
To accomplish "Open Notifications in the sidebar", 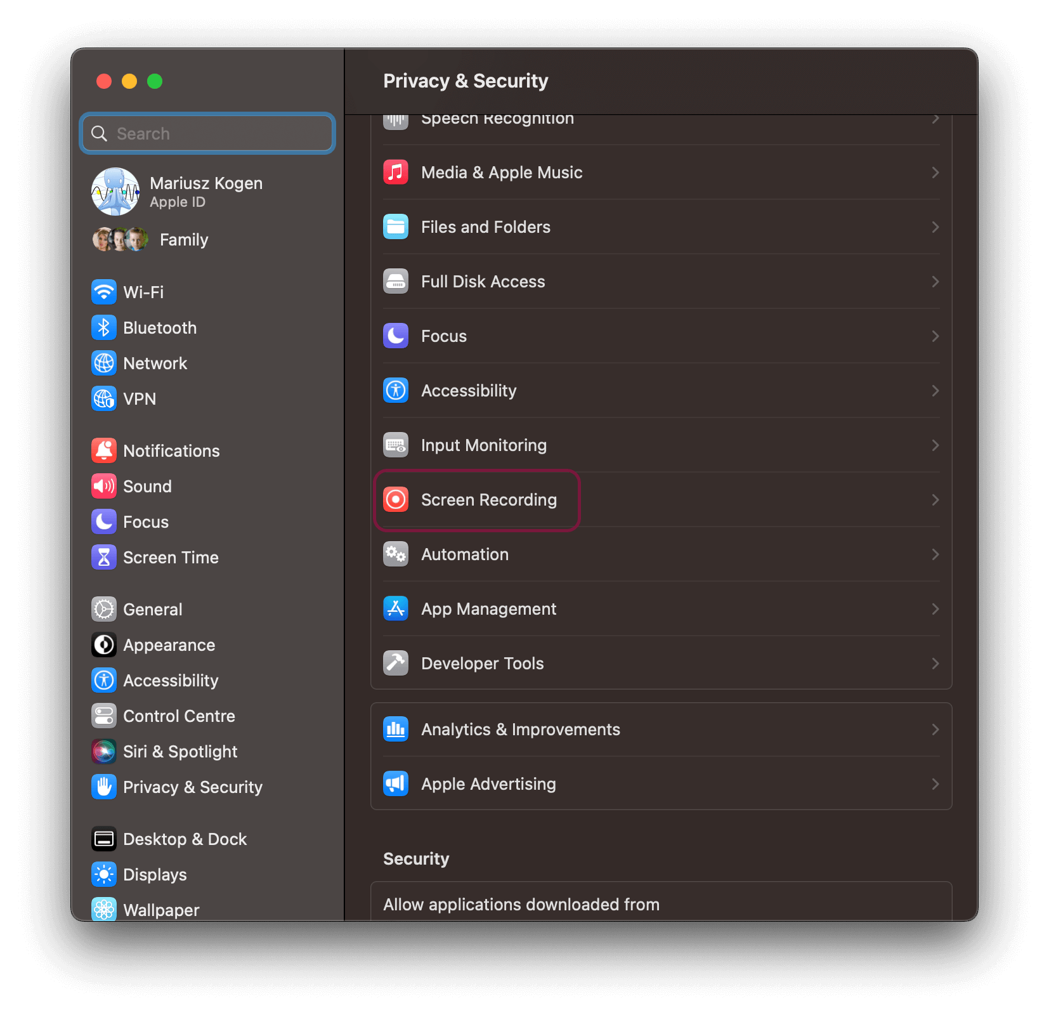I will pos(171,451).
